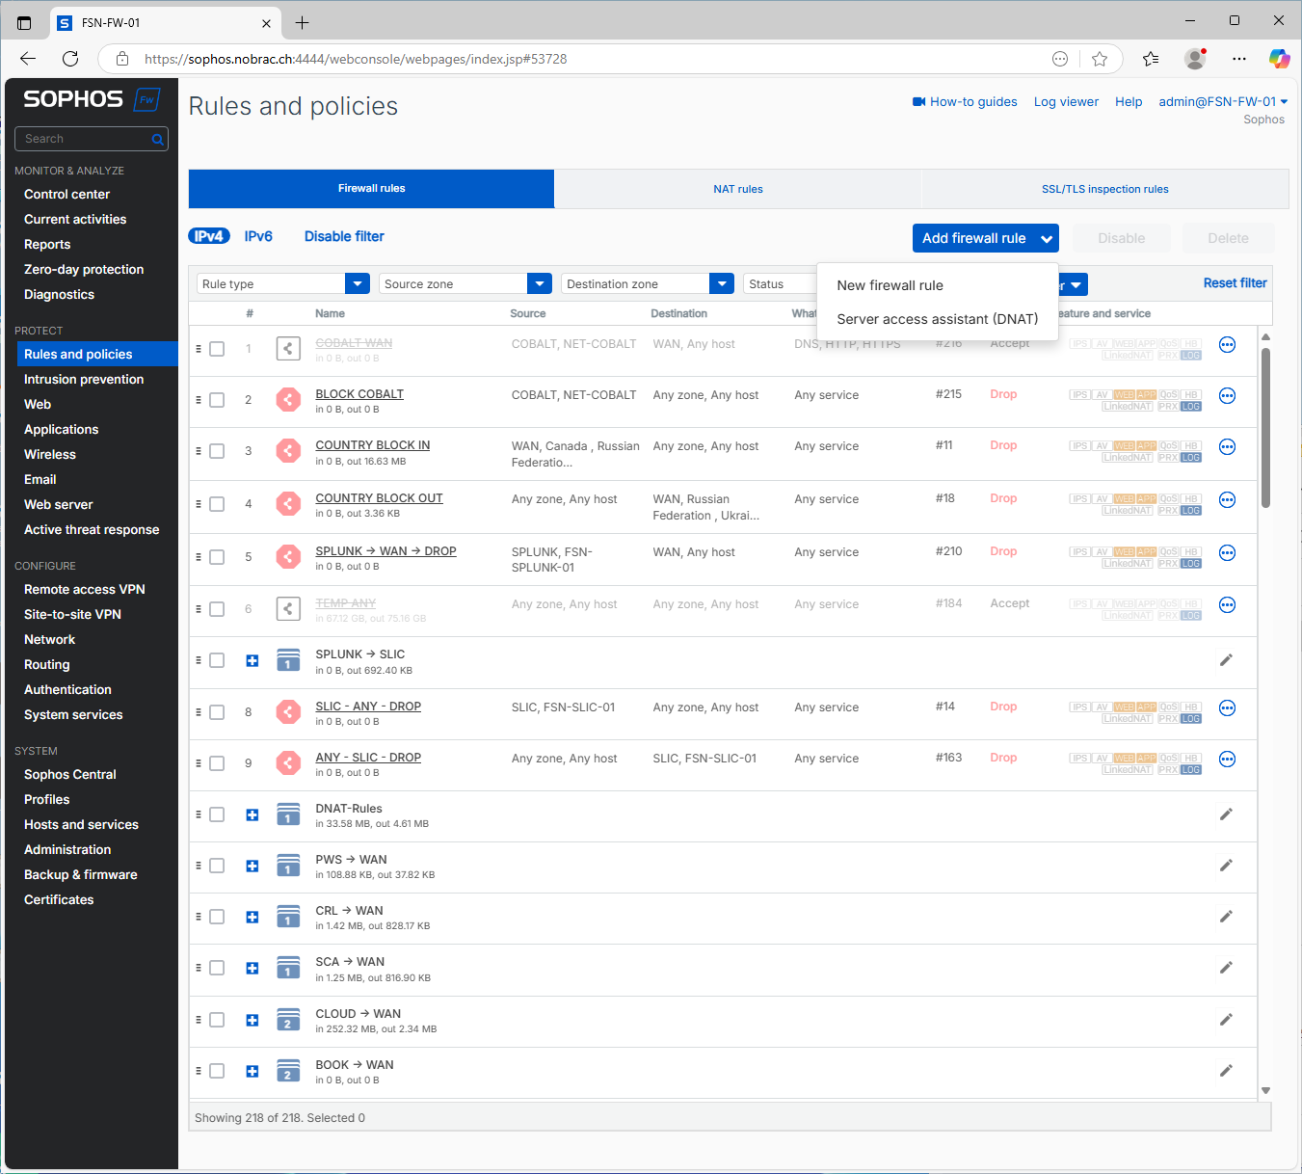
Task: Check the DNAT-Rules group checkbox
Action: click(217, 814)
